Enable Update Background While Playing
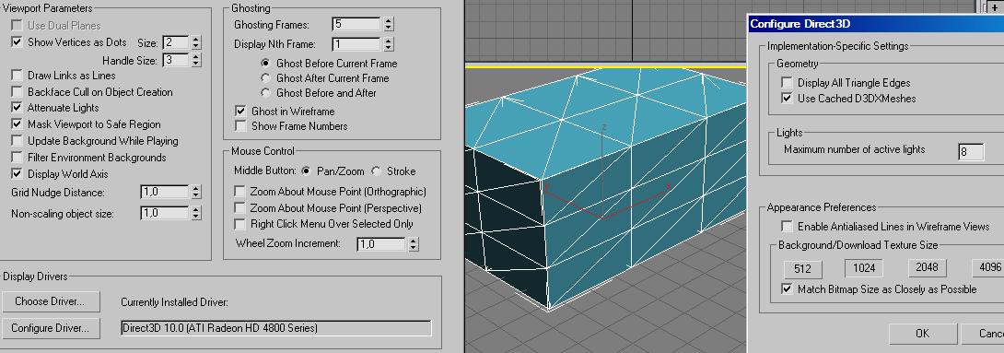Screen dimensions: 1004x353 [18, 141]
